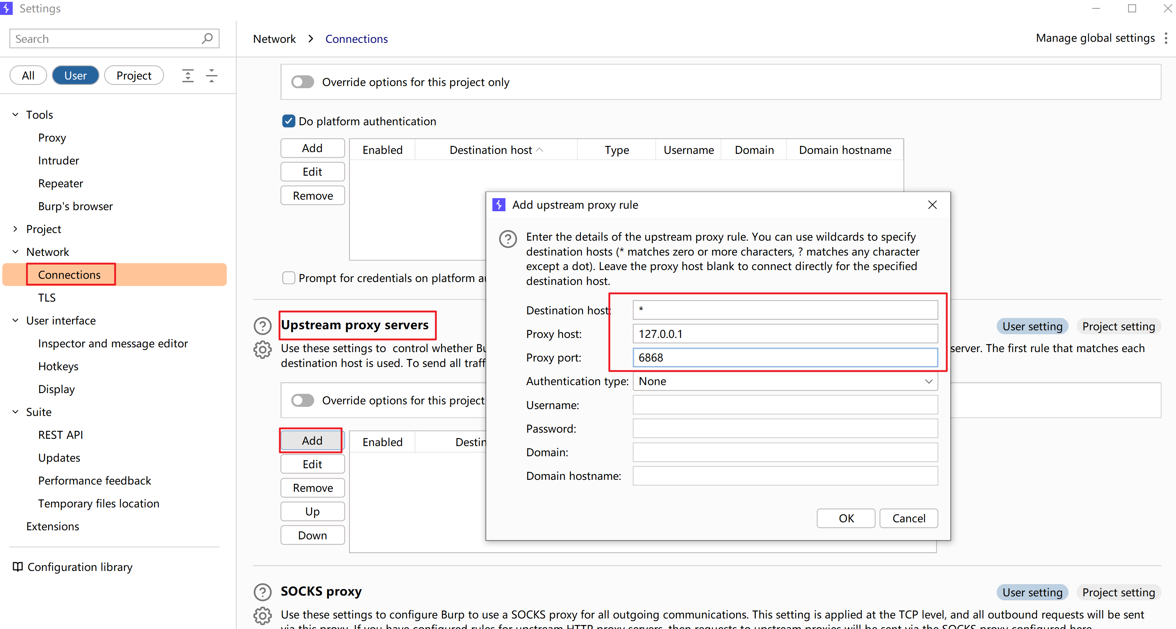Click the Destination host input field
This screenshot has height=629, width=1176.
pos(785,310)
